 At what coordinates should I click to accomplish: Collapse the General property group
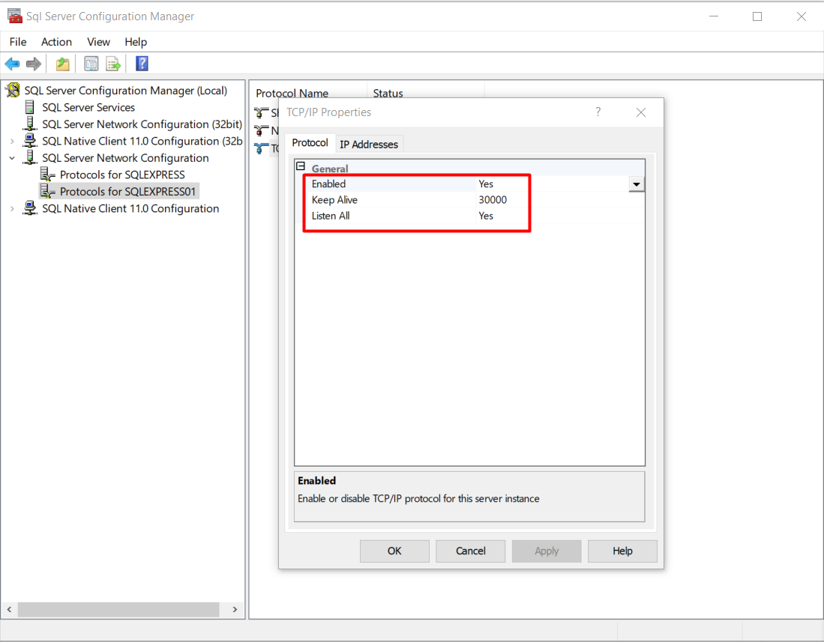(301, 166)
